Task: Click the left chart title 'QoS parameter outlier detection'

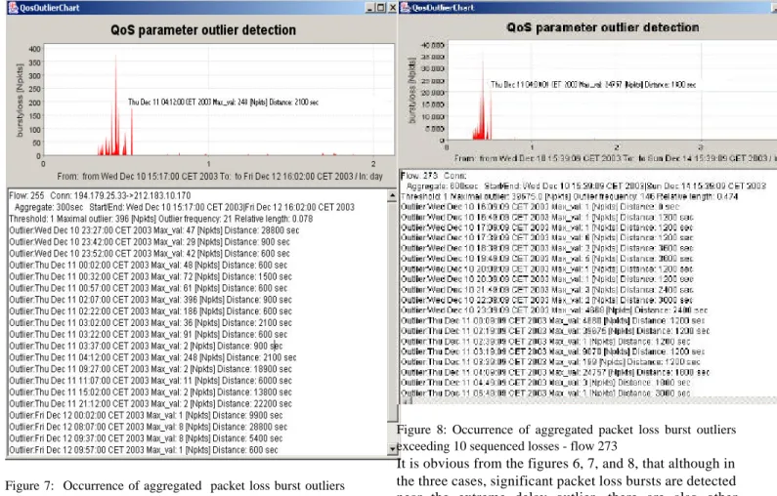Action: 203,29
